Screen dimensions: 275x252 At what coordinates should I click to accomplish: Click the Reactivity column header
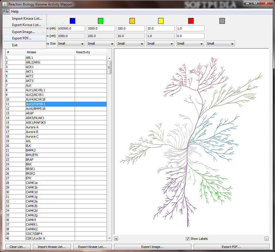click(x=91, y=52)
